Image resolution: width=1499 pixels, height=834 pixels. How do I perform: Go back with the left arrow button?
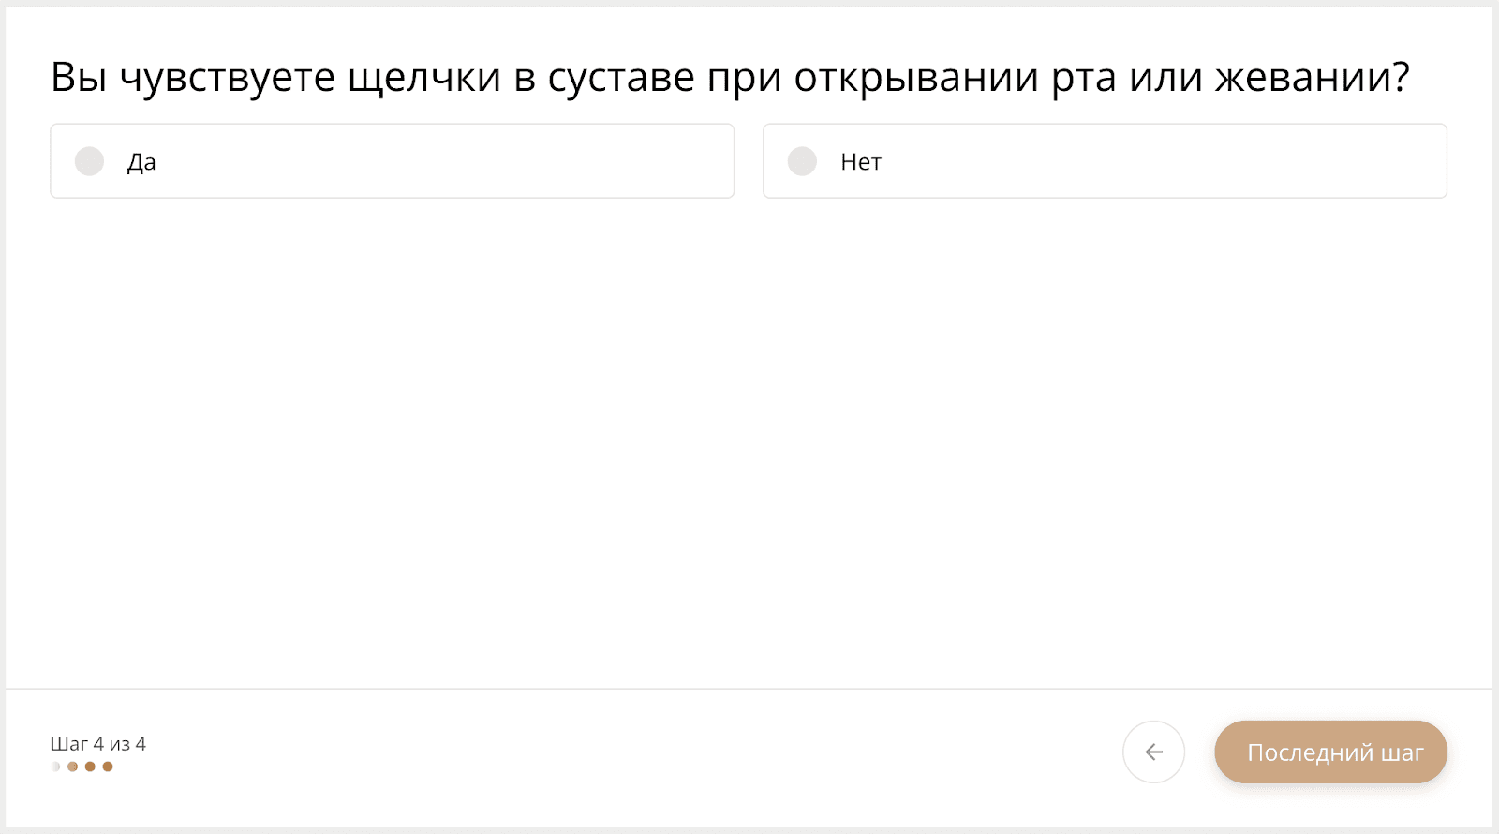[1153, 752]
